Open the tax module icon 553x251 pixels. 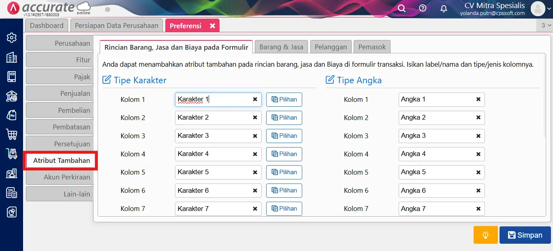12,193
